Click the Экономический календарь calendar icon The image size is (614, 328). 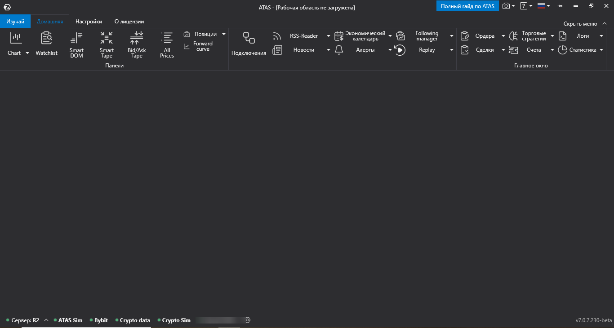[339, 36]
